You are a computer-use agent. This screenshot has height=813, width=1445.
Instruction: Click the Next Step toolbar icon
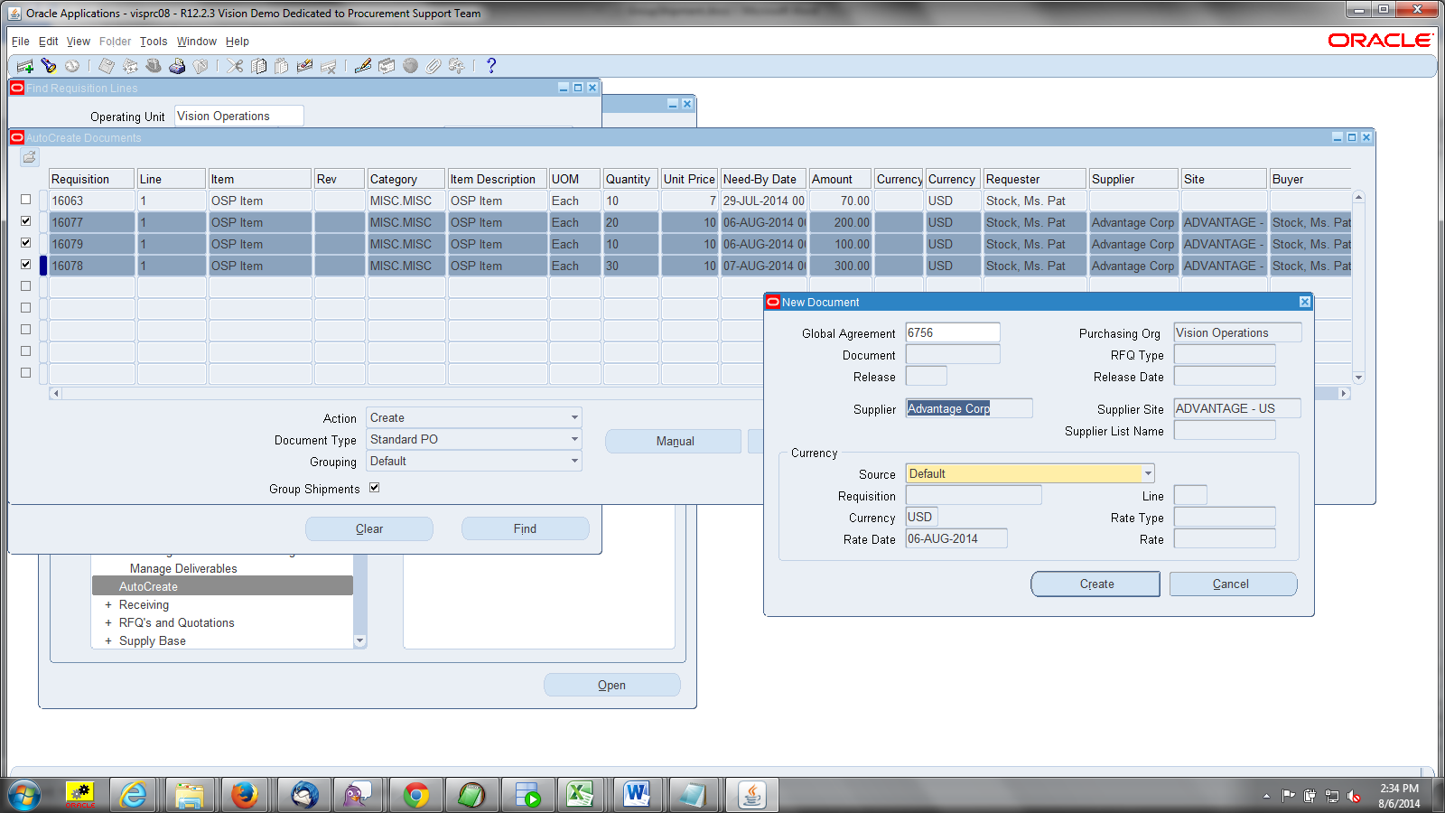130,66
